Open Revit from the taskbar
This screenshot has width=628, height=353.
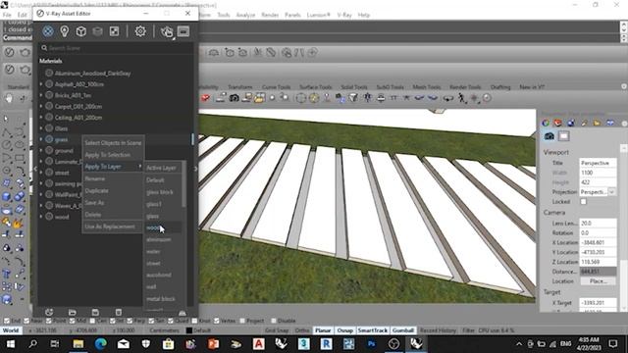(326, 344)
